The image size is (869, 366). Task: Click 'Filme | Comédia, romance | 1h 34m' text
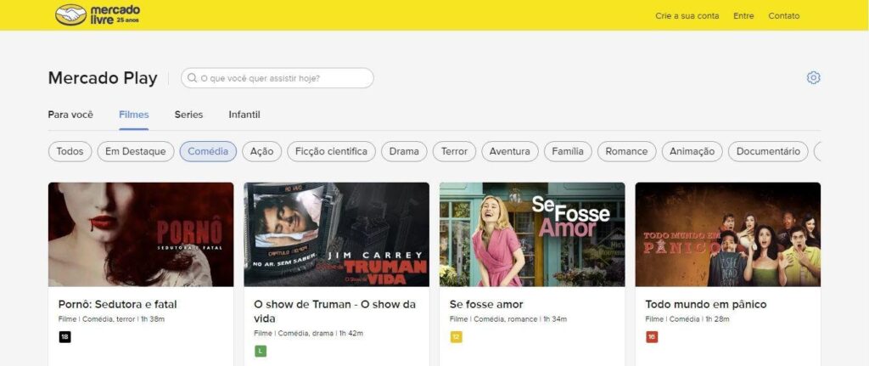[x=508, y=319]
